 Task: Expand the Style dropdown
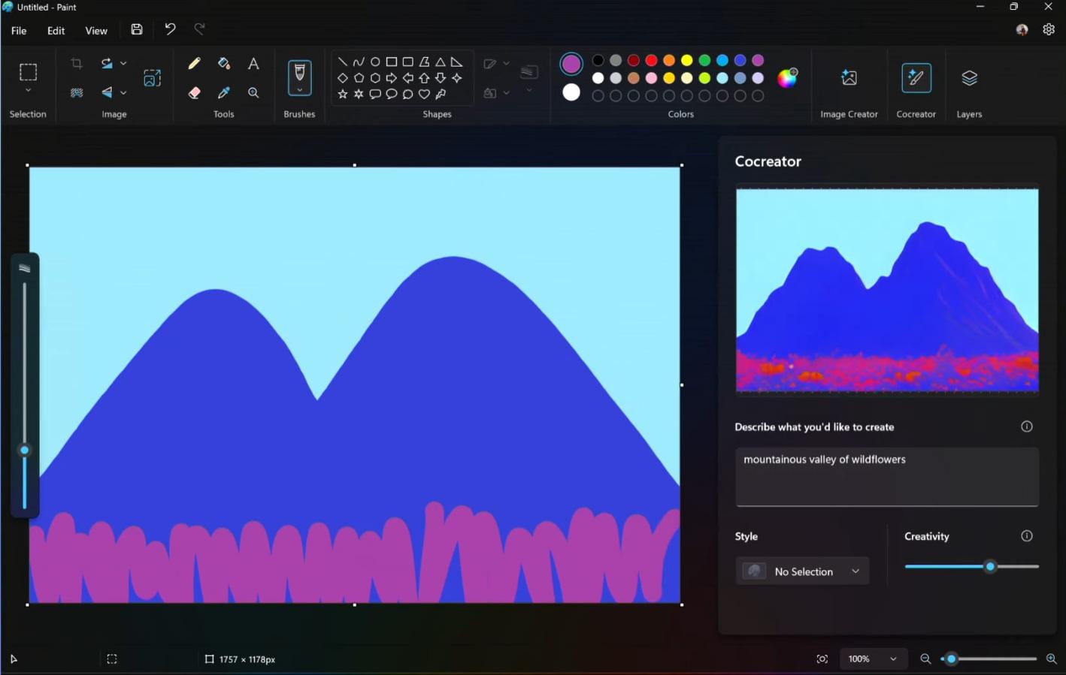tap(802, 571)
